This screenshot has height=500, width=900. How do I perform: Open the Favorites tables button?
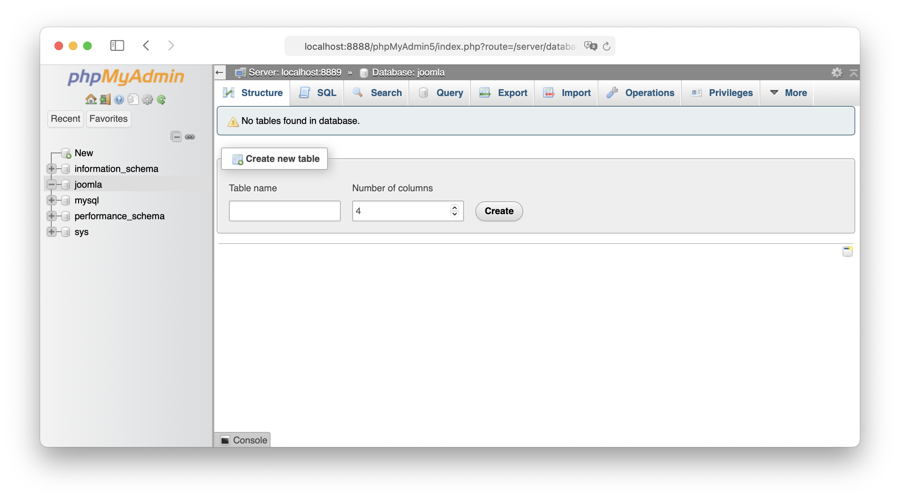(108, 119)
